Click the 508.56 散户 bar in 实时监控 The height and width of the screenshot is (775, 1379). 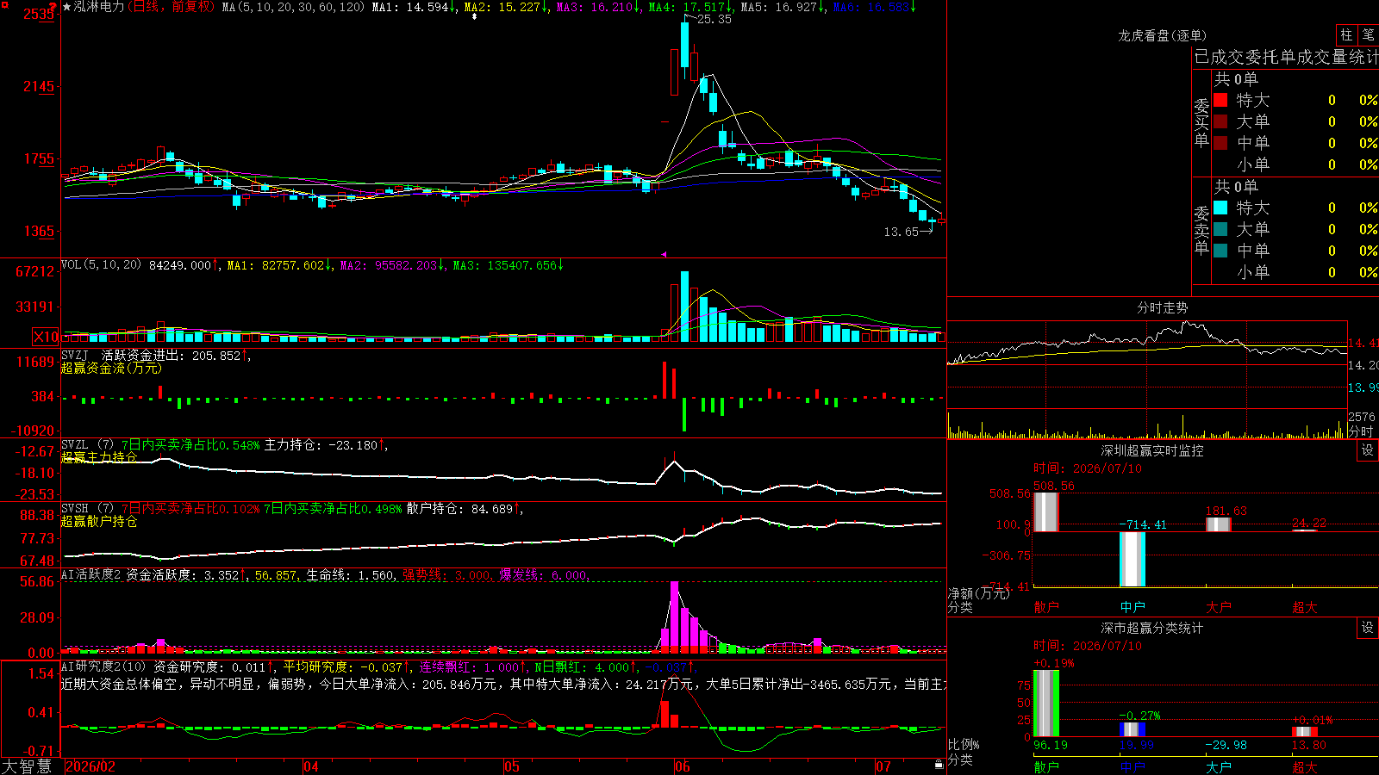click(1045, 512)
